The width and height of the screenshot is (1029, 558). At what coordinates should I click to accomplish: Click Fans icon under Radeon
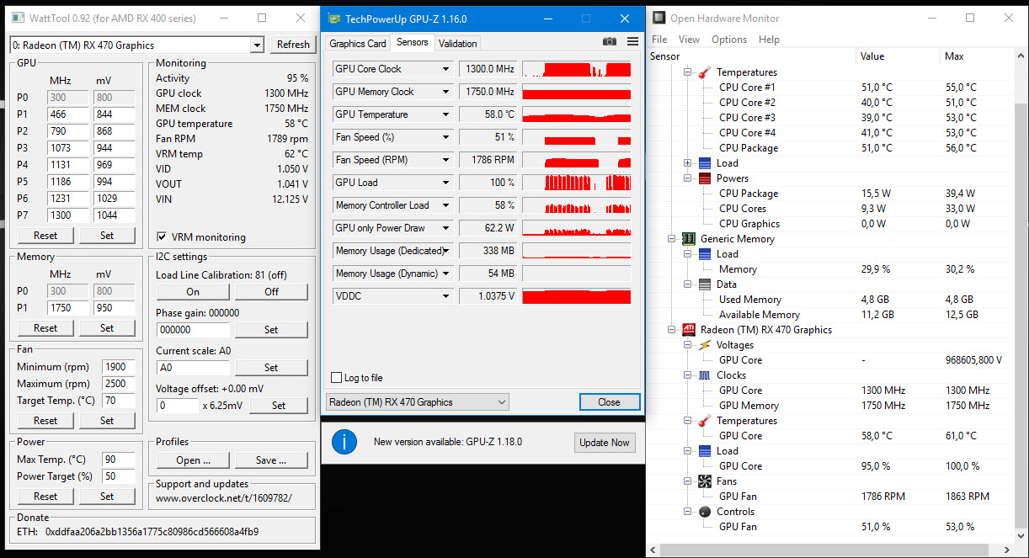[704, 481]
